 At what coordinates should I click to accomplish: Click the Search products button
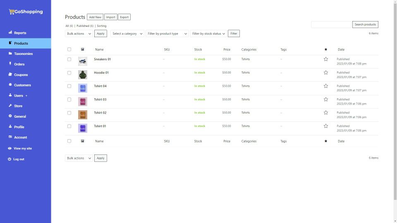click(365, 24)
